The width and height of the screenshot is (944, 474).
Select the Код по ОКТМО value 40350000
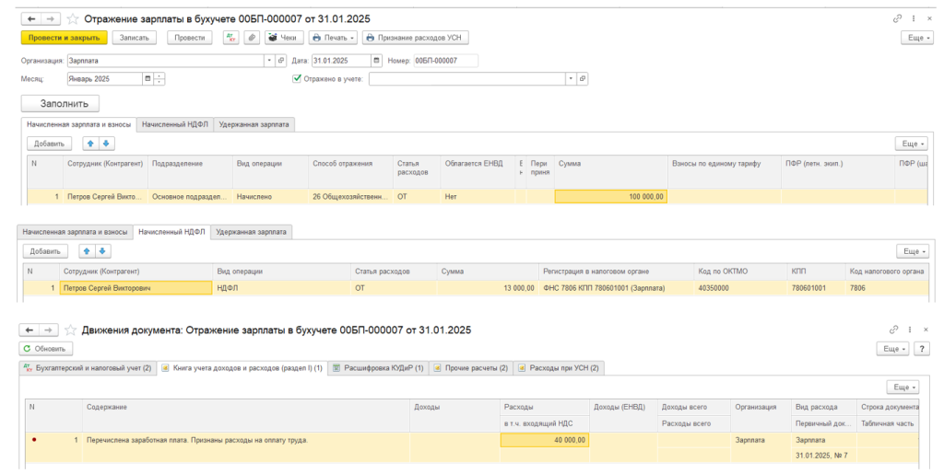coord(740,288)
